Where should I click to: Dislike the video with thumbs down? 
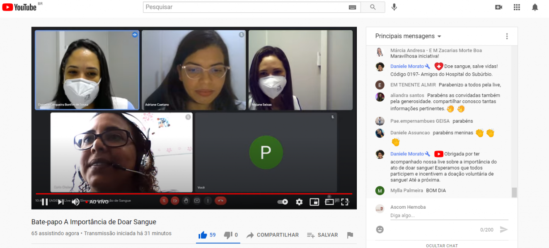click(x=228, y=235)
